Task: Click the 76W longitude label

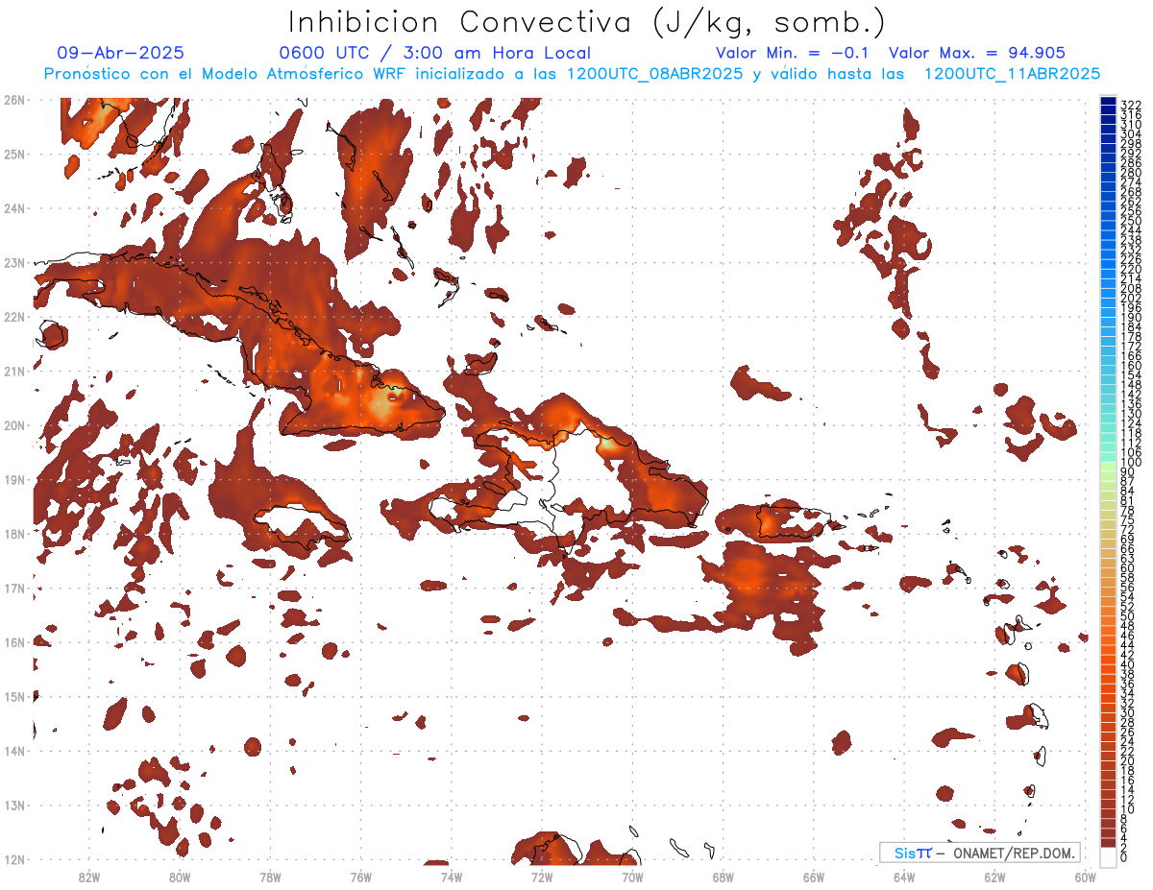Action: [x=360, y=877]
